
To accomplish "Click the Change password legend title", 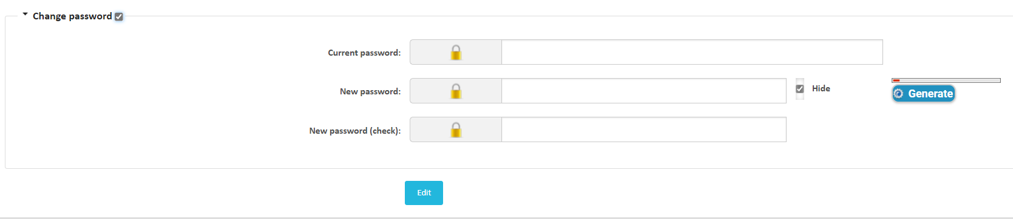I will 72,16.
